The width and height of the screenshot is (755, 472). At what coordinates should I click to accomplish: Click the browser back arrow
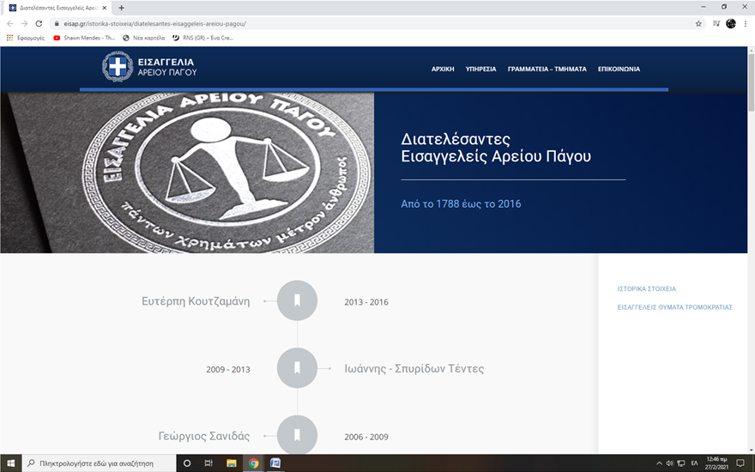(x=10, y=24)
